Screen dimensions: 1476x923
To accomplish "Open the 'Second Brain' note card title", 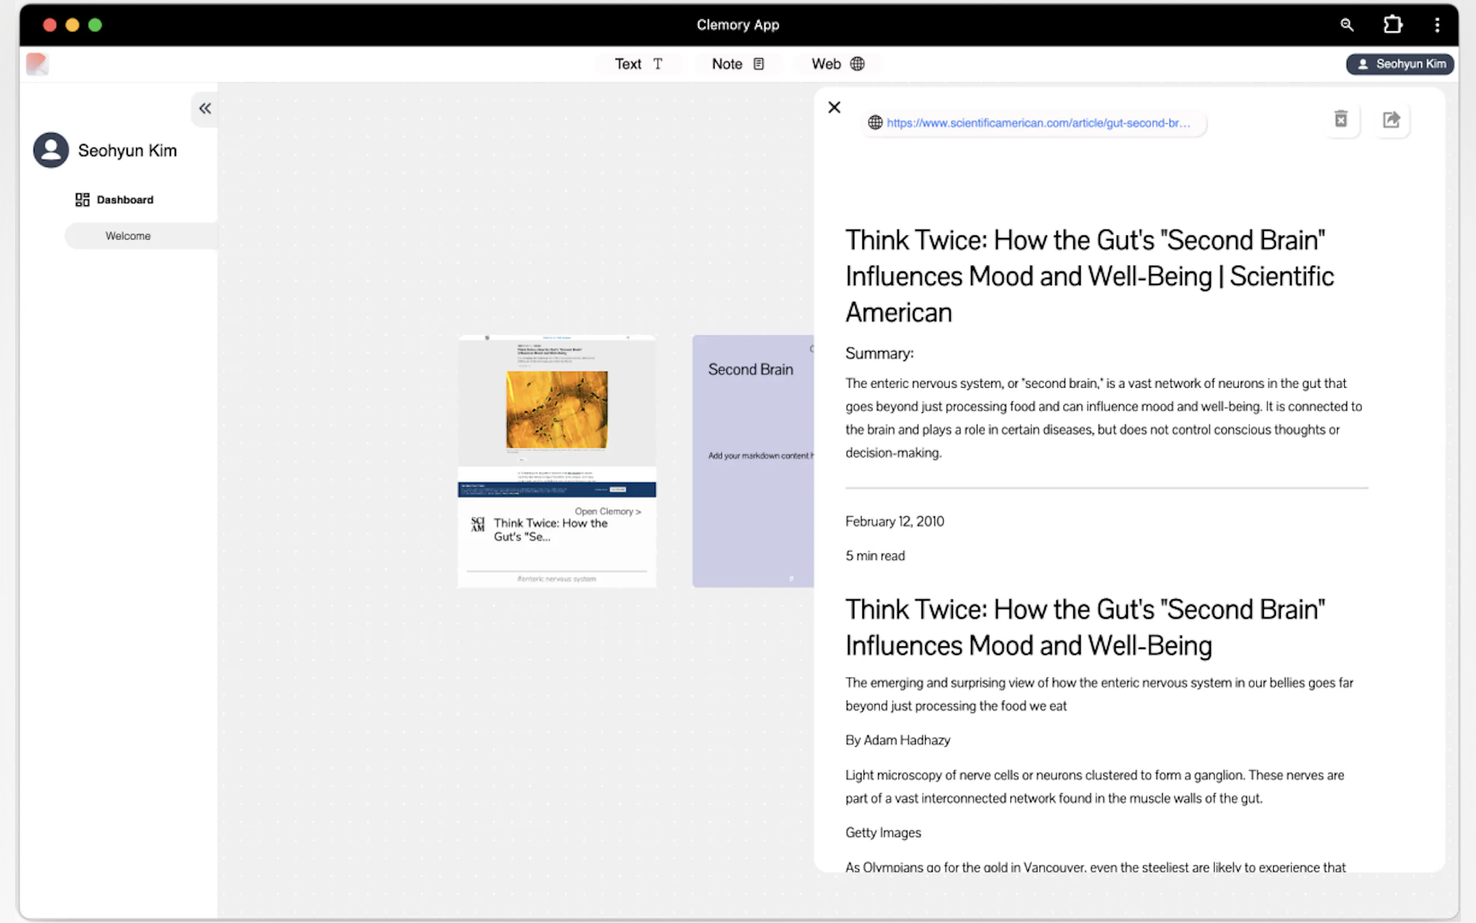I will click(751, 369).
